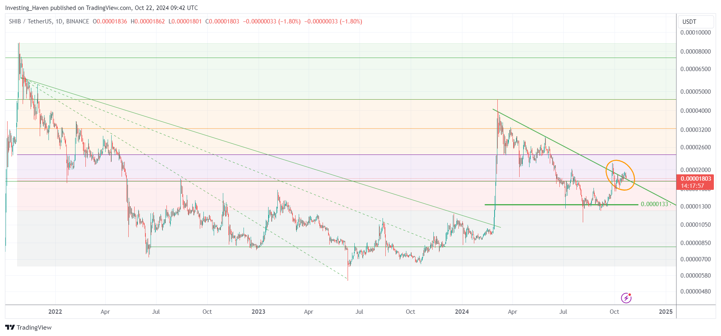This screenshot has height=336, width=721.
Task: Click the Investing_Haven published header text
Action: click(x=101, y=8)
